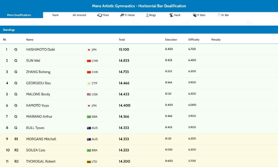Select MORGANS Mitchell's name
The height and width of the screenshot is (167, 278).
[x=41, y=139]
